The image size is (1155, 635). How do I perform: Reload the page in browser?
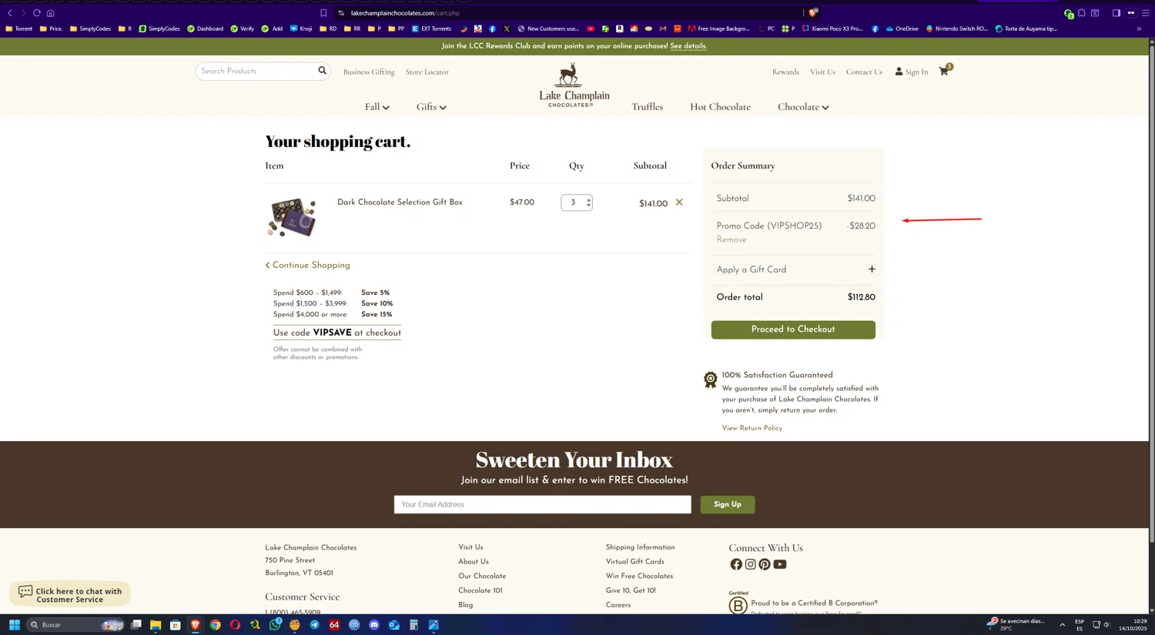click(36, 13)
